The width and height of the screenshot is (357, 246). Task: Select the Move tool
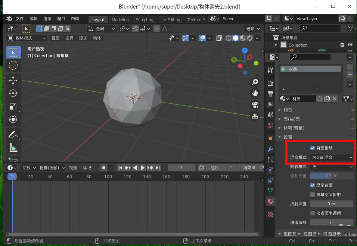tap(13, 81)
